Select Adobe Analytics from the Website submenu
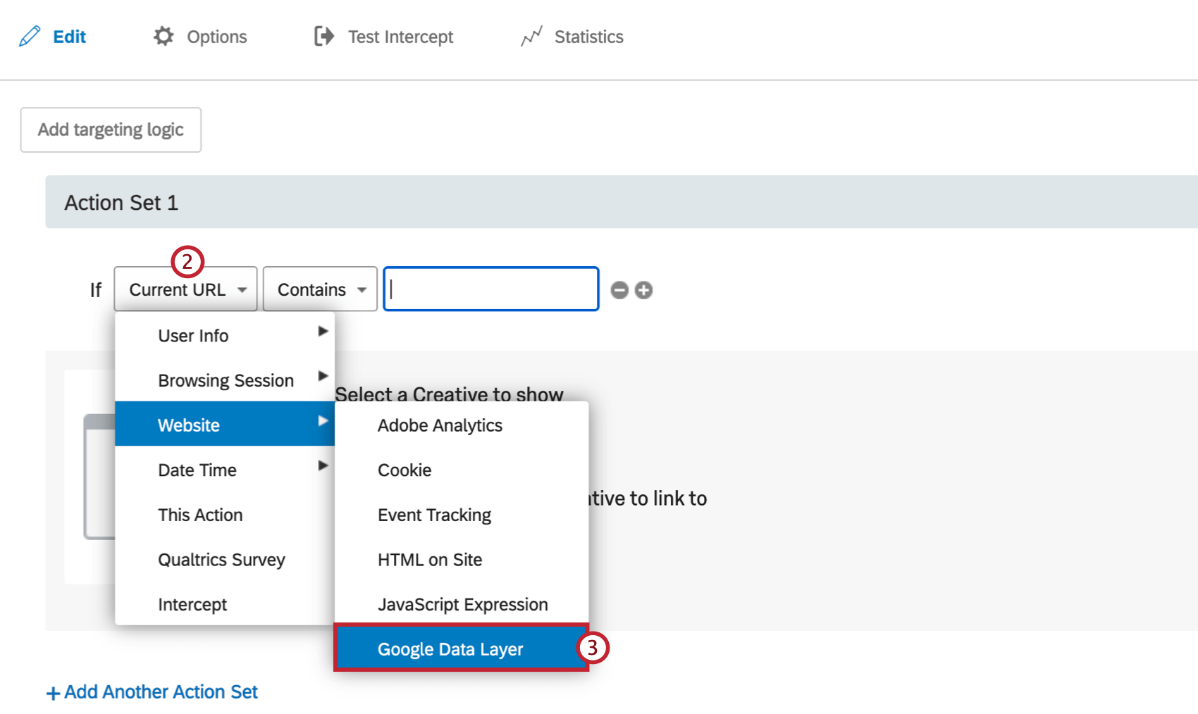Screen dimensions: 1198x714 click(439, 425)
